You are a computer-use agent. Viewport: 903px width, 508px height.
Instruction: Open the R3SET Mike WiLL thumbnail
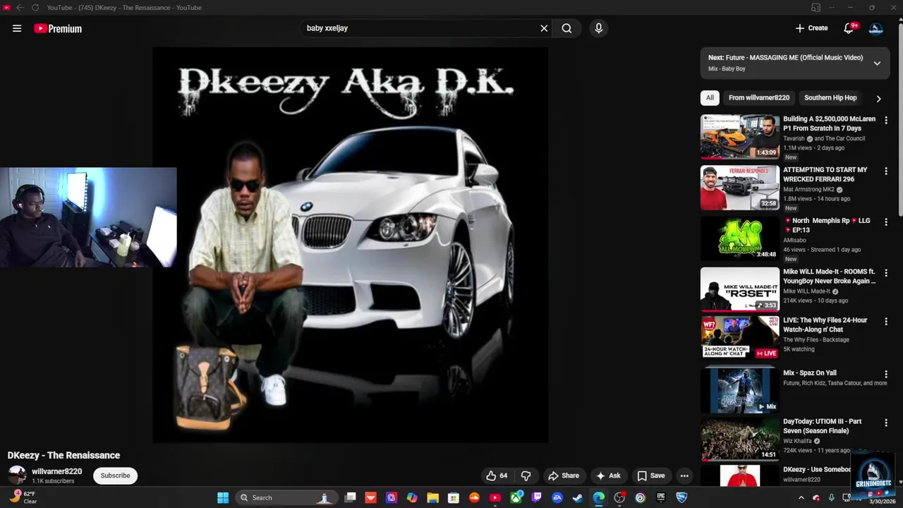[x=740, y=289]
